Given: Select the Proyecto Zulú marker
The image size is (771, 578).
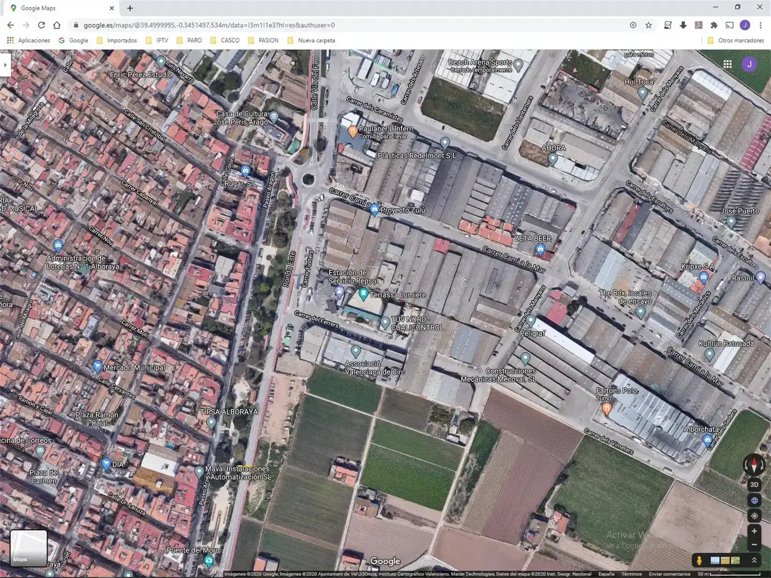Looking at the screenshot, I should [x=374, y=209].
